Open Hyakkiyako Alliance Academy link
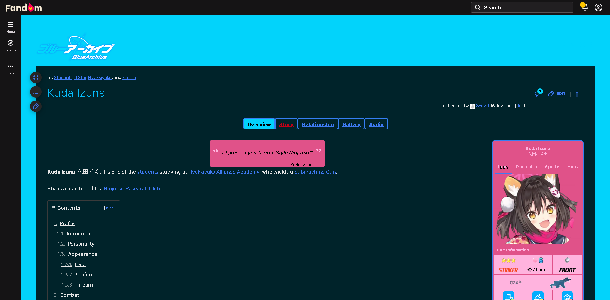Screen dimensions: 610x300 coord(224,172)
